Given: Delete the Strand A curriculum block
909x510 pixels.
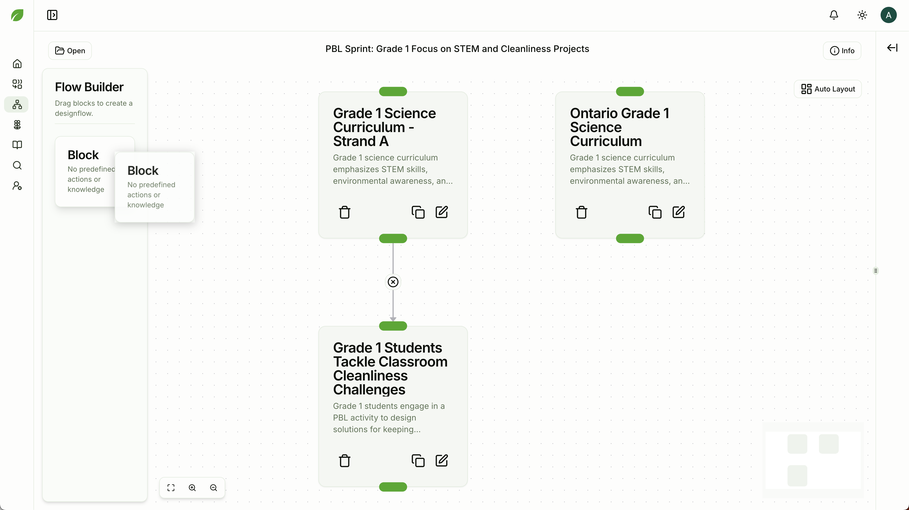Looking at the screenshot, I should (344, 212).
